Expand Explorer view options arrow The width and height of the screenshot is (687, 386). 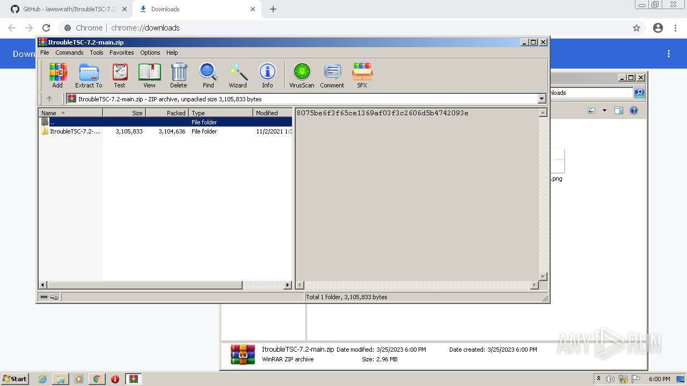(604, 110)
